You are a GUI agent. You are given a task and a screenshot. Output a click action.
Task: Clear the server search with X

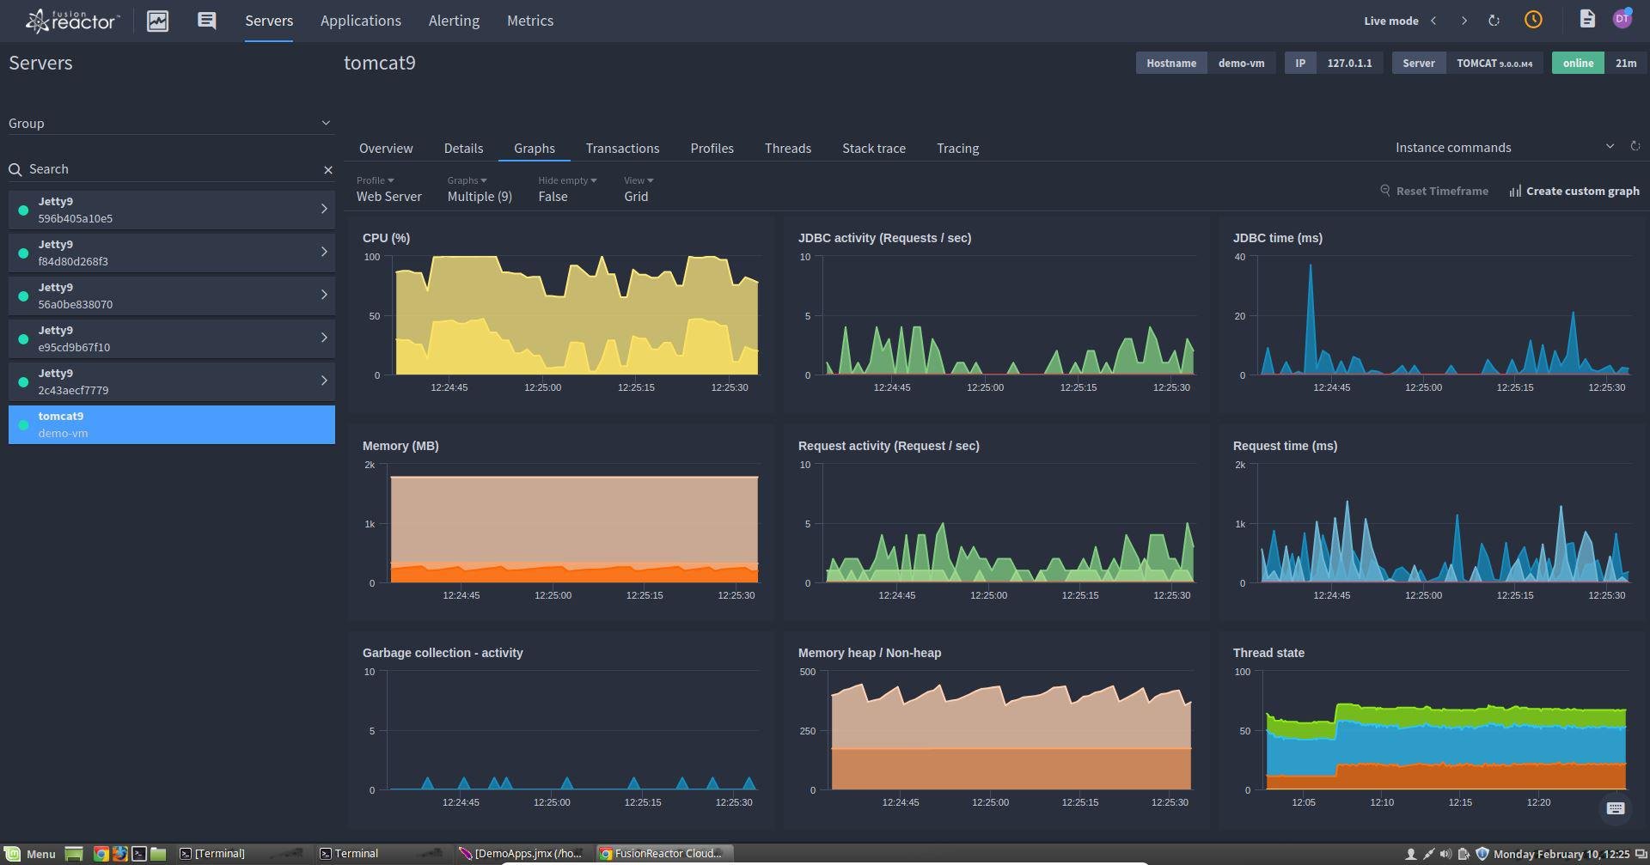(x=327, y=170)
